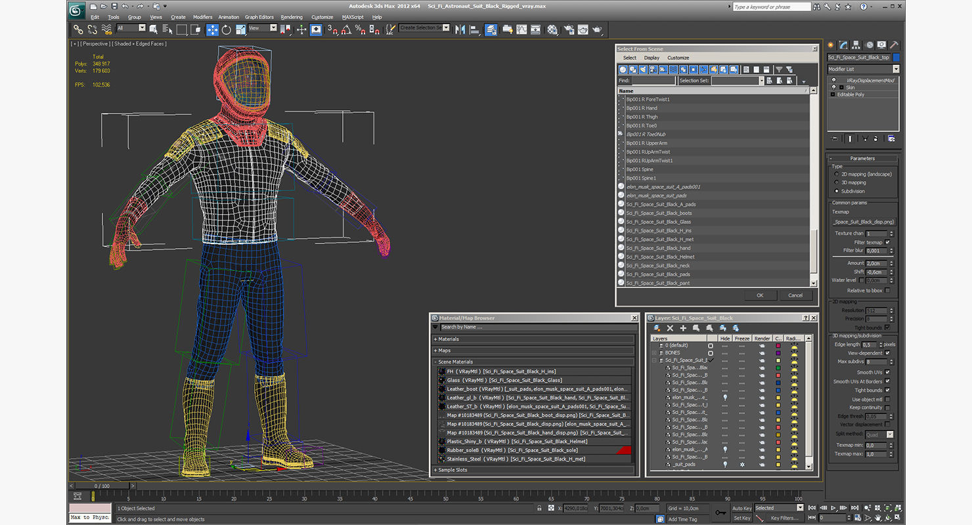Click Cancel in Select From Scene dialog
The width and height of the screenshot is (972, 525).
795,295
